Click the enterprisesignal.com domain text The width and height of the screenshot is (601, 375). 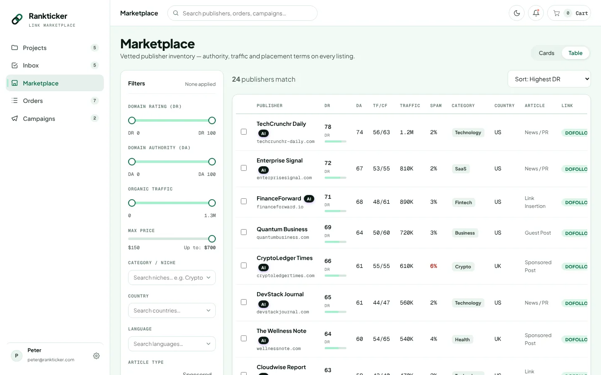click(x=284, y=178)
